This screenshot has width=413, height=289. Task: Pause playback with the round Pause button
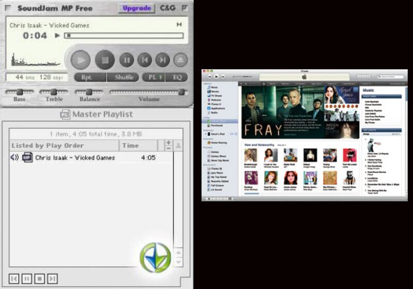pyautogui.click(x=126, y=60)
